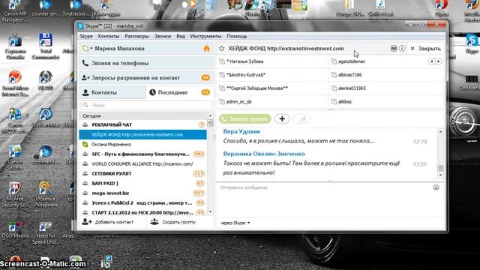Image resolution: width=480 pixels, height=270 pixels.
Task: Open the Разговоры menu
Action: [136, 36]
